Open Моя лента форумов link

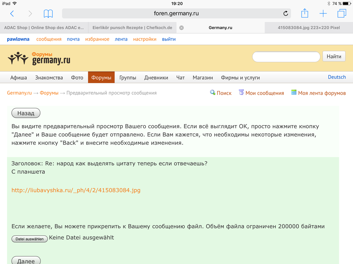click(318, 93)
